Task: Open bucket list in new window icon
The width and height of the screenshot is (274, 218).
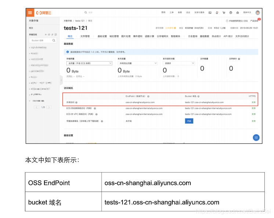Action: [55, 34]
